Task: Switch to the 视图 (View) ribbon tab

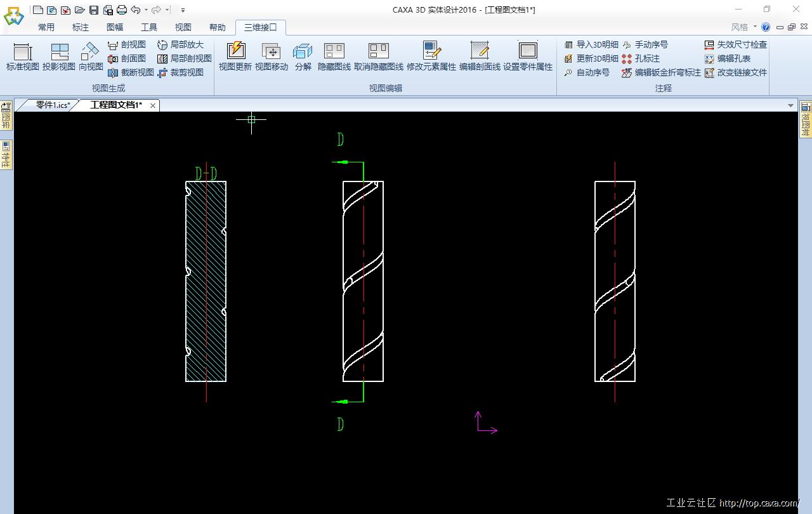Action: pos(183,27)
